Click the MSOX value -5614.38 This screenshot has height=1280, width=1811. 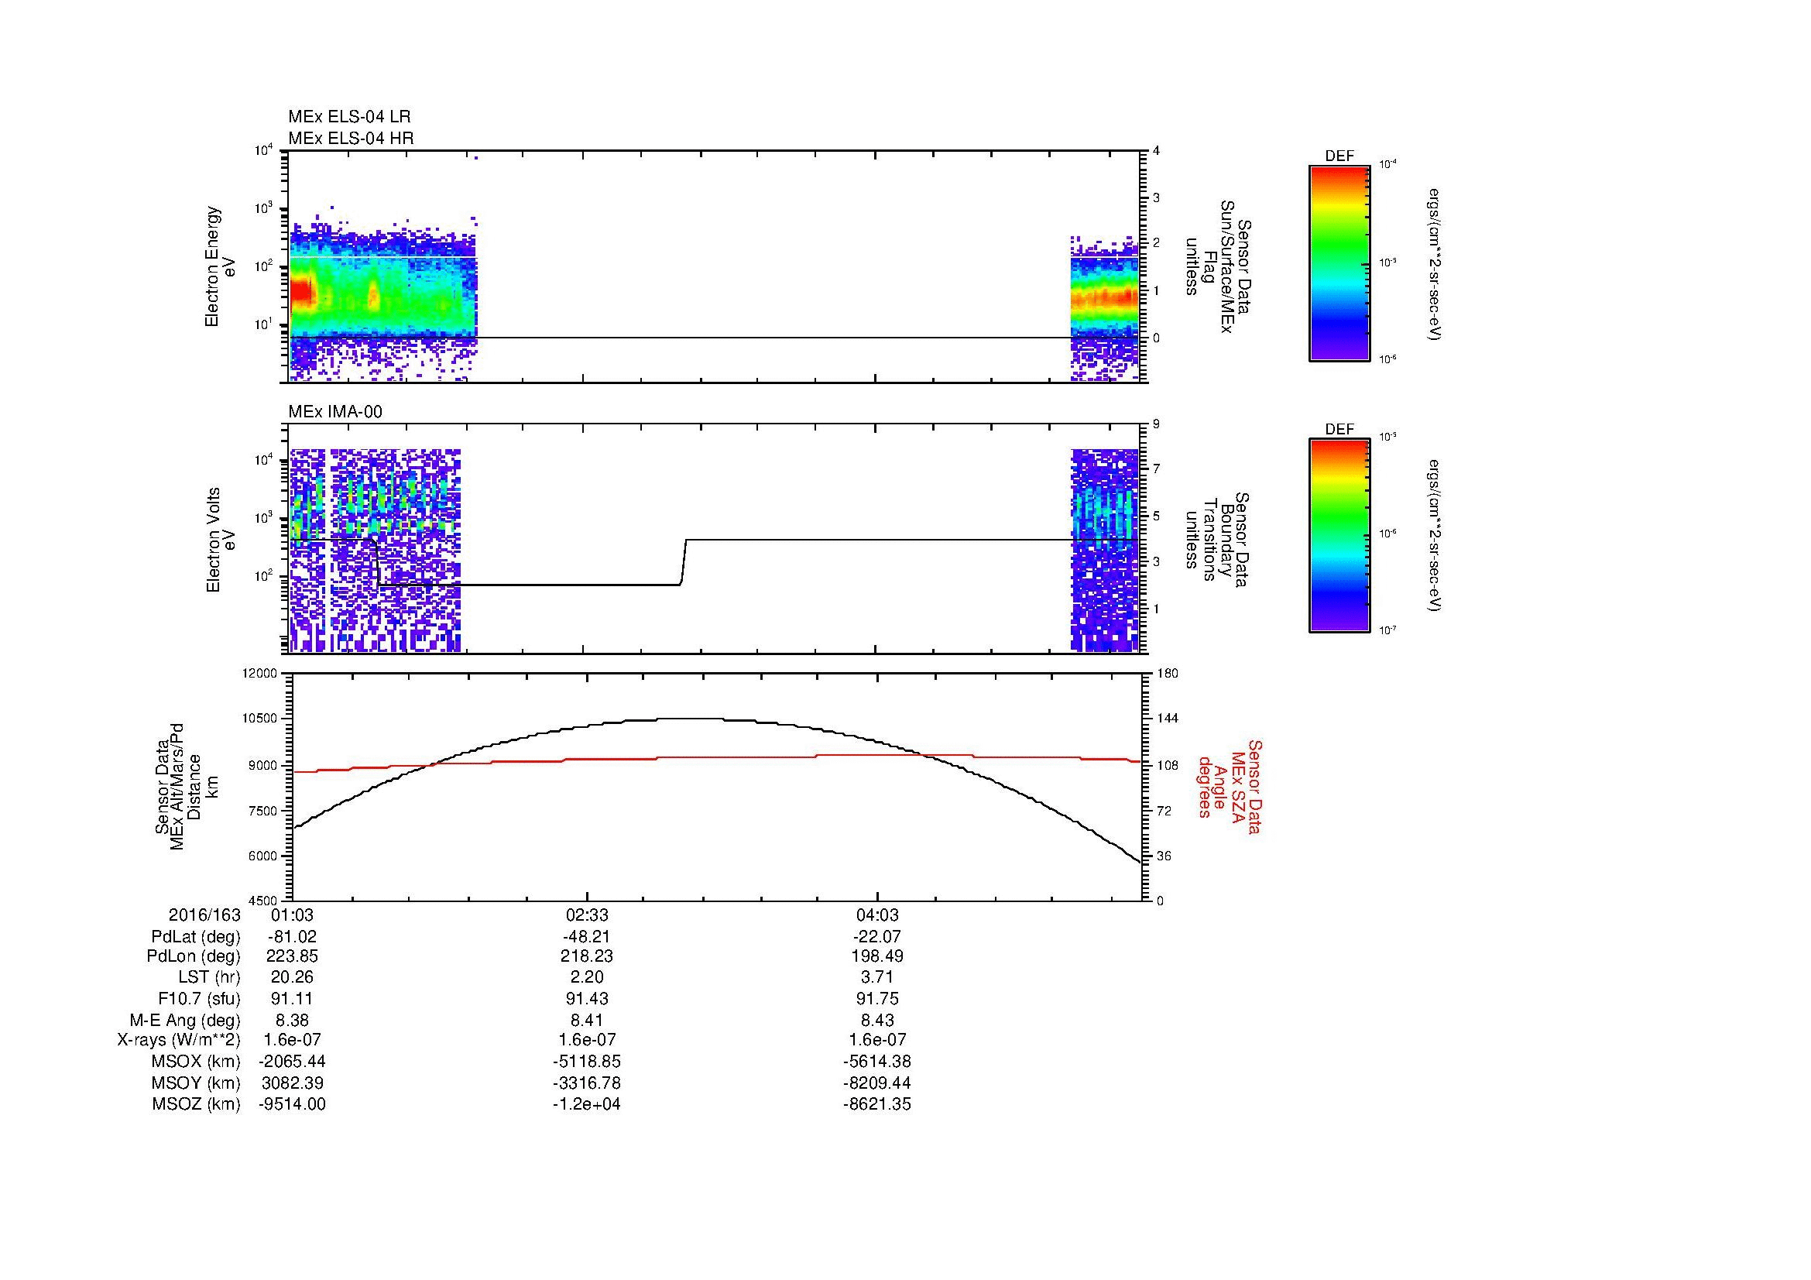pyautogui.click(x=877, y=1062)
